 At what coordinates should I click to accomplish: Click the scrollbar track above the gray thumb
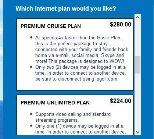click(x=138, y=38)
